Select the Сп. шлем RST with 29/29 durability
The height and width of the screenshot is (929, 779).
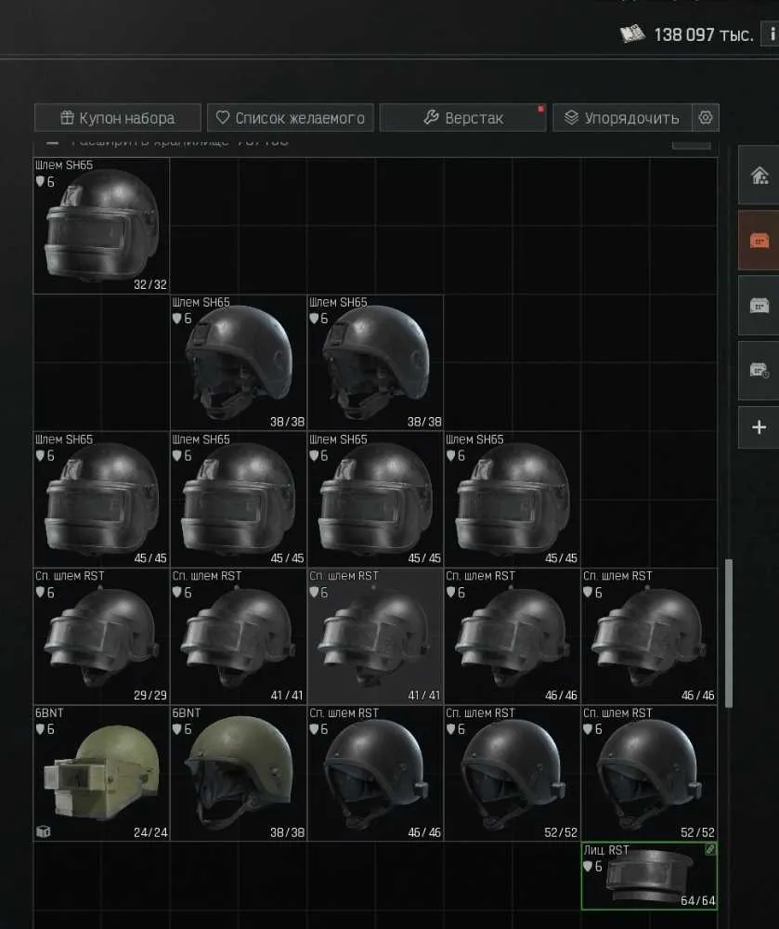pyautogui.click(x=102, y=636)
